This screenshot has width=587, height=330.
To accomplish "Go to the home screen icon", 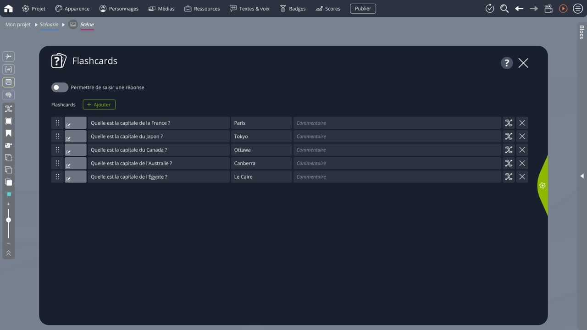I will point(8,8).
